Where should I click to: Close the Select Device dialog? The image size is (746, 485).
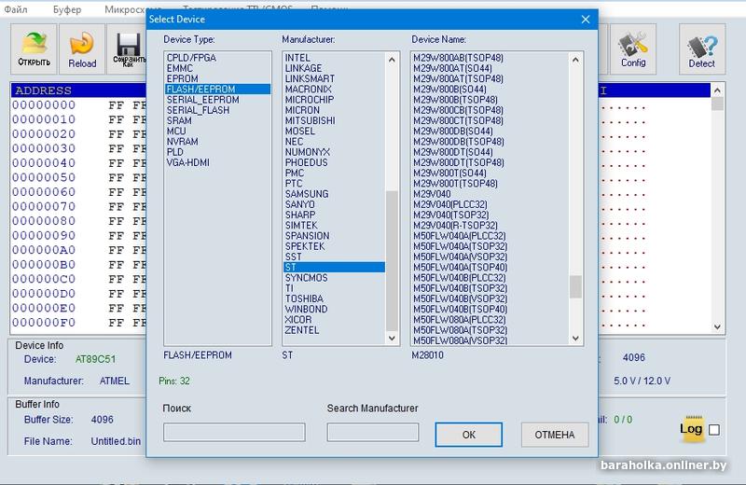click(586, 19)
